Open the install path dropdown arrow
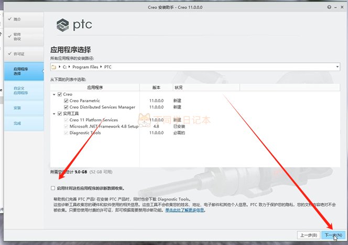Image resolution: width=348 pixels, height=245 pixels. coord(337,66)
